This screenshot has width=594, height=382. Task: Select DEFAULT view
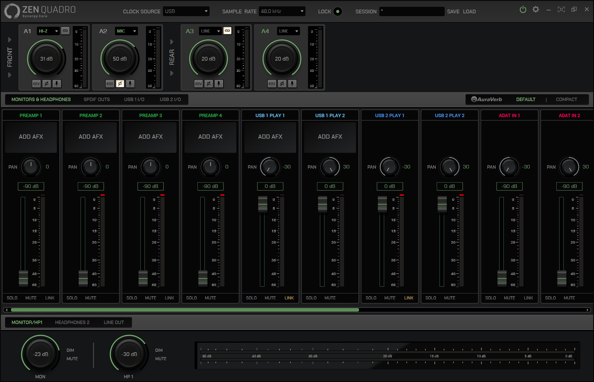[x=526, y=99]
